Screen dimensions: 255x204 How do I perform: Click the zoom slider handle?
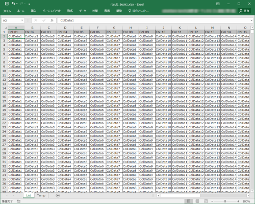click(225, 201)
